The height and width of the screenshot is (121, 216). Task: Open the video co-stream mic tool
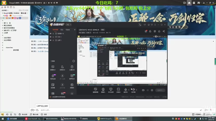point(53,77)
